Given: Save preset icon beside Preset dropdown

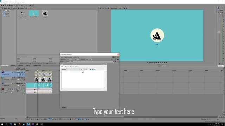Looking at the screenshot, I should (x=116, y=62).
